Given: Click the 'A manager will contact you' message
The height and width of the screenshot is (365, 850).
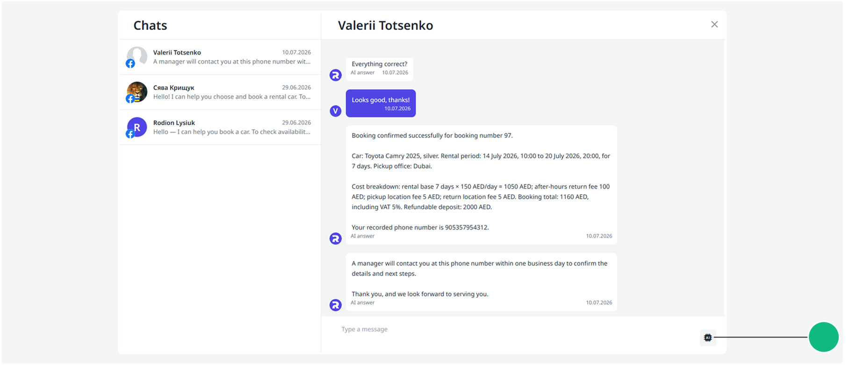Looking at the screenshot, I should coord(481,282).
